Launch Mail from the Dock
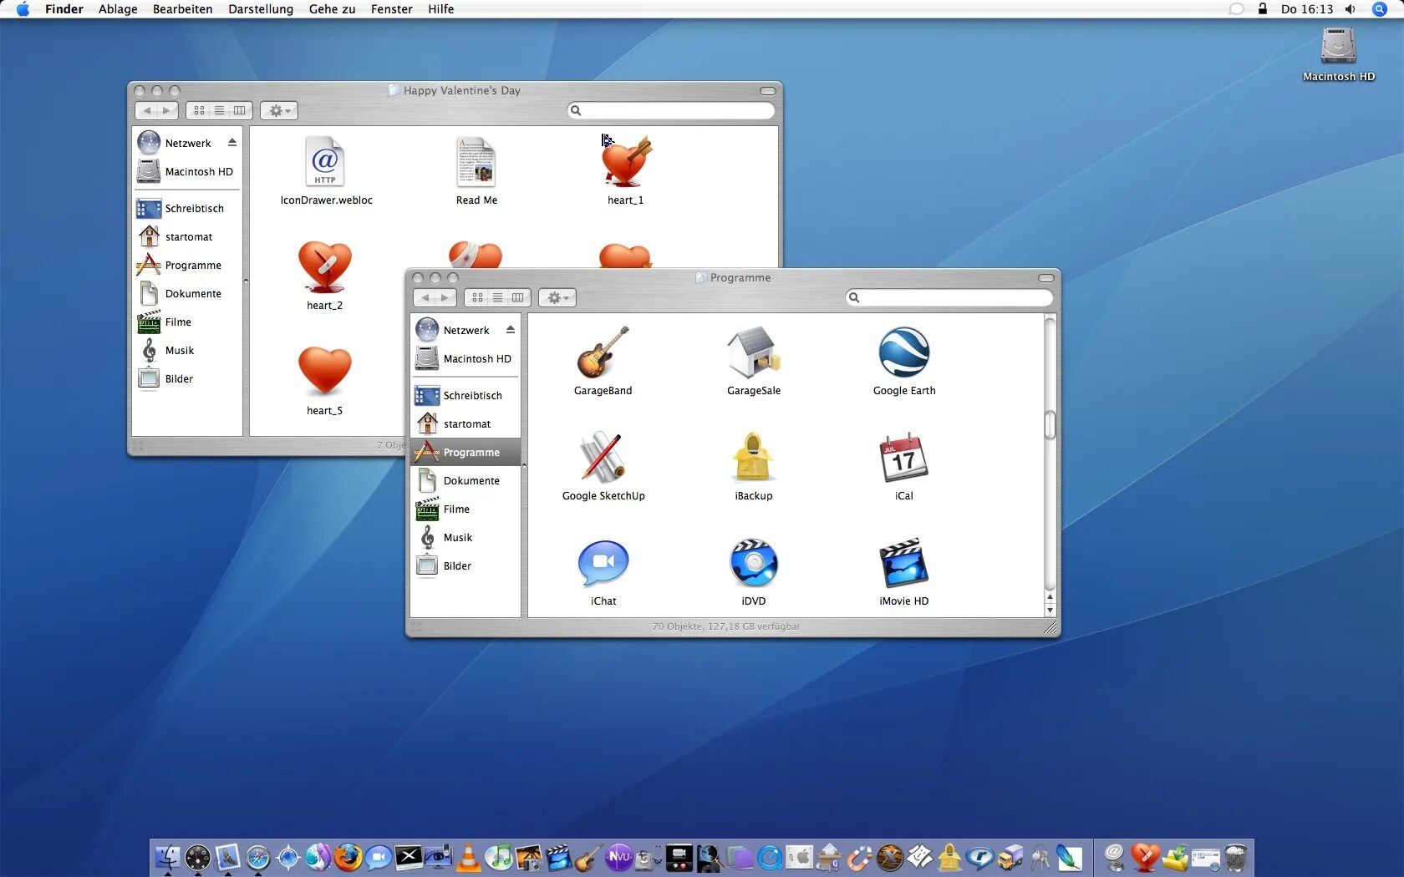The width and height of the screenshot is (1404, 877). point(228,858)
